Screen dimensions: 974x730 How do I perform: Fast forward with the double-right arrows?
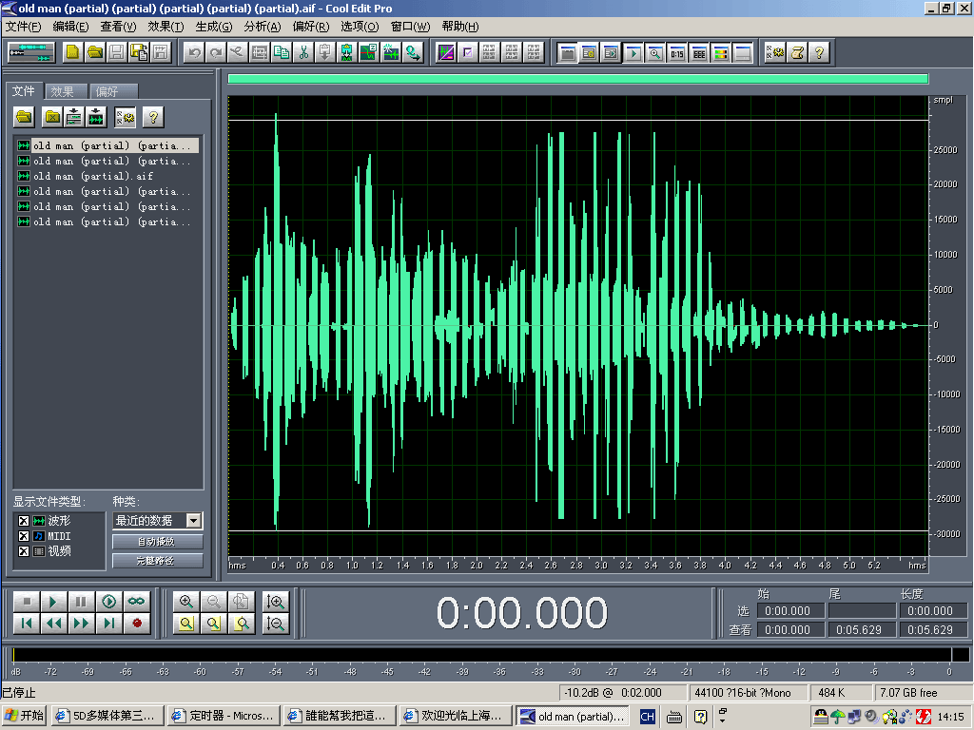point(82,623)
